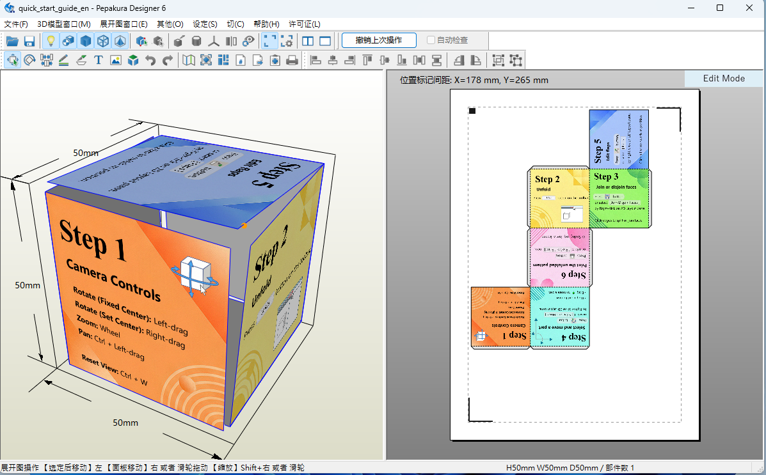Image resolution: width=766 pixels, height=475 pixels.
Task: Click the redo curved arrow icon
Action: click(x=168, y=60)
